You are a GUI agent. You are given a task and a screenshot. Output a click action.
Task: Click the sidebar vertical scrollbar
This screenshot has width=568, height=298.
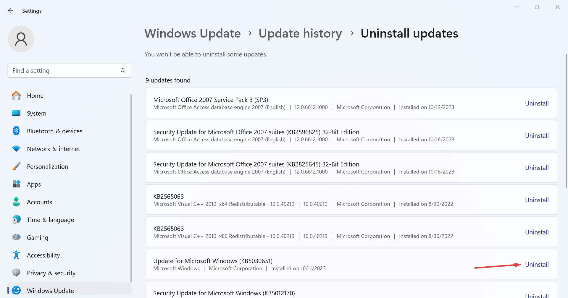coord(131,188)
